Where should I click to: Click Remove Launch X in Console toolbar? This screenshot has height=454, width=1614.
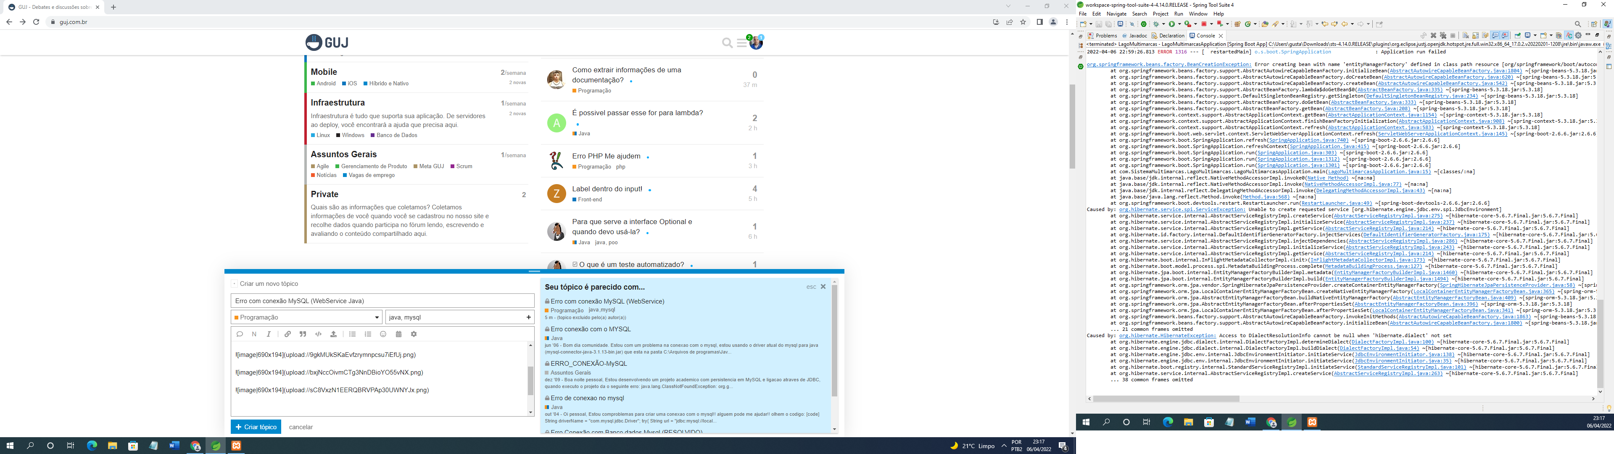[1434, 35]
